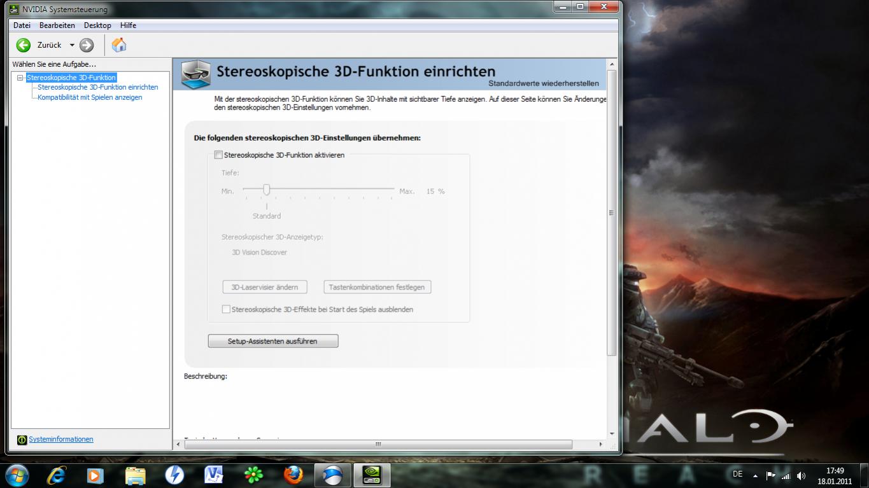Click horizontal scrollbar right arrow
Image resolution: width=869 pixels, height=488 pixels.
coord(602,444)
